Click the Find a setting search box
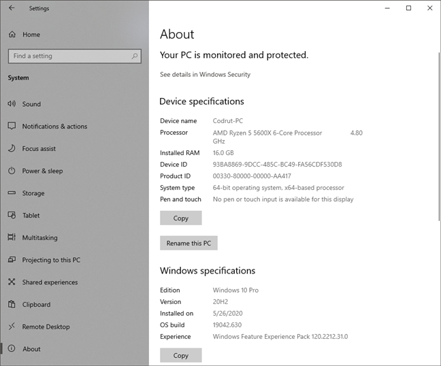The image size is (441, 366). pyautogui.click(x=75, y=56)
